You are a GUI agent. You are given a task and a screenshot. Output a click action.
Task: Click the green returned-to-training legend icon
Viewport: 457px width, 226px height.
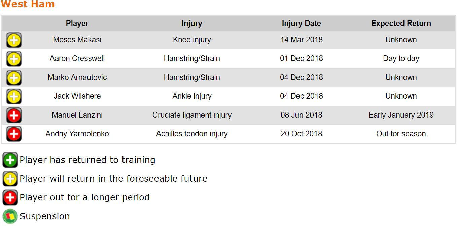tap(10, 160)
